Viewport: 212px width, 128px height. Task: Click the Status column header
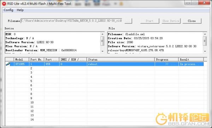120,59
